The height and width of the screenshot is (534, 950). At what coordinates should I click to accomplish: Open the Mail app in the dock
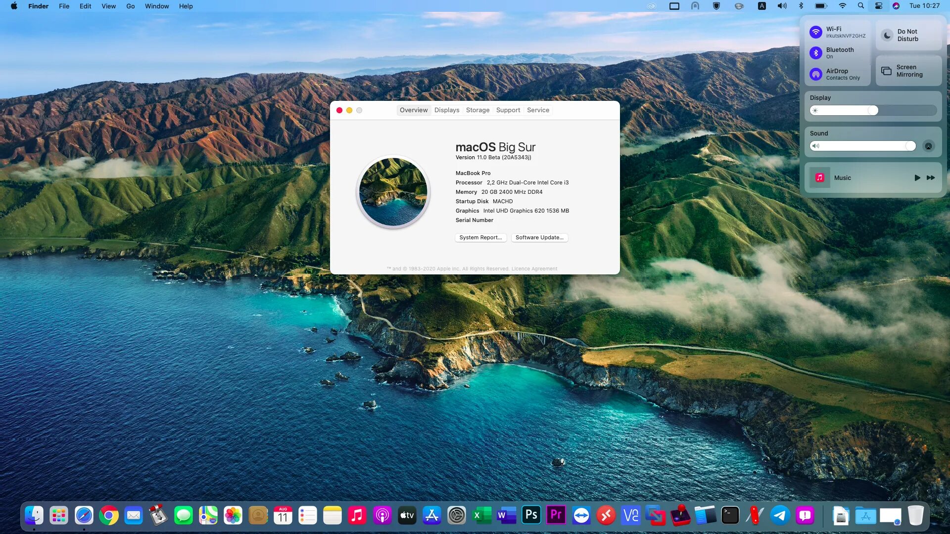134,516
